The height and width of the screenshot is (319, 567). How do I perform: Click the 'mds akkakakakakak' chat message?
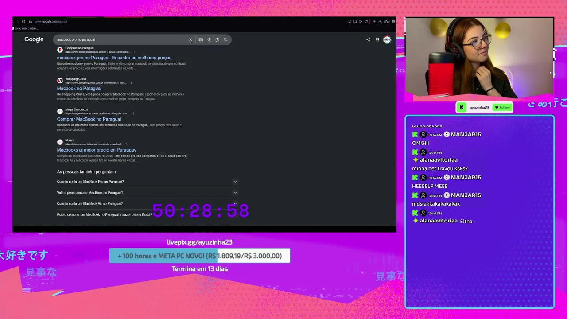[436, 204]
